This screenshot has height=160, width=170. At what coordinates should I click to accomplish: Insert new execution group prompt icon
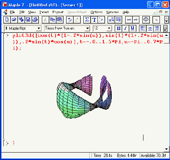coord(101,20)
